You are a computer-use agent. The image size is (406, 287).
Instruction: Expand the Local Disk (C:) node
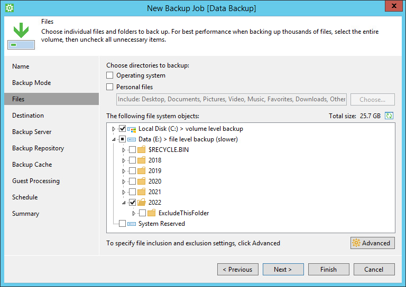[x=114, y=129]
